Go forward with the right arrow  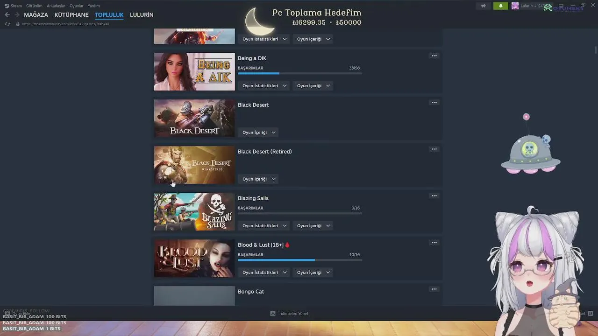click(x=17, y=15)
